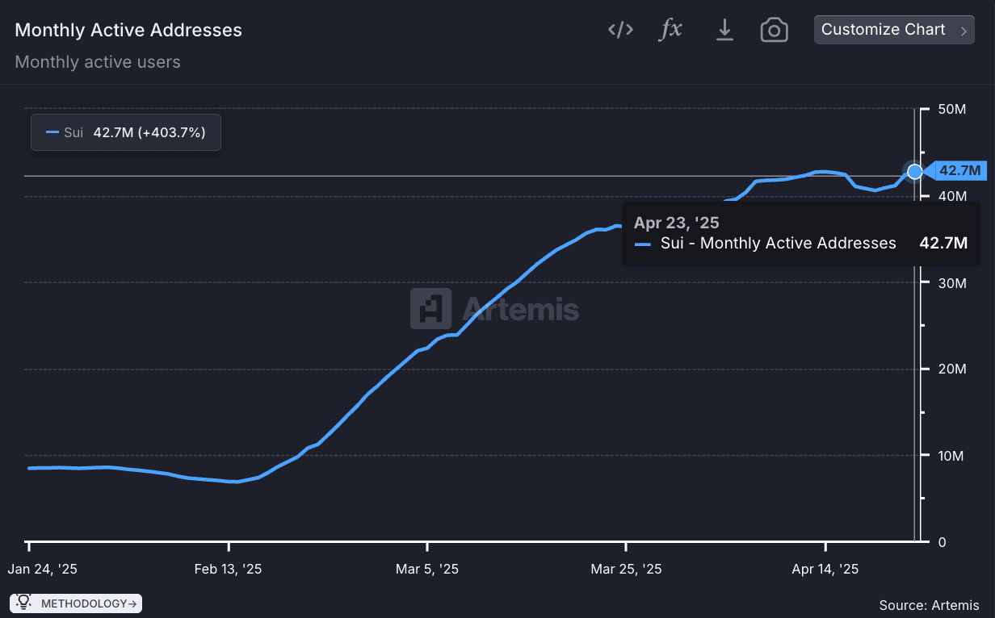Click the tooltip date Apr 23, '25
Image resolution: width=995 pixels, height=618 pixels.
pyautogui.click(x=677, y=223)
